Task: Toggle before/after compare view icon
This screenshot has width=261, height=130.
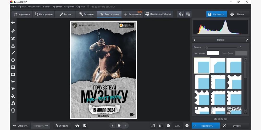Action: (85, 126)
